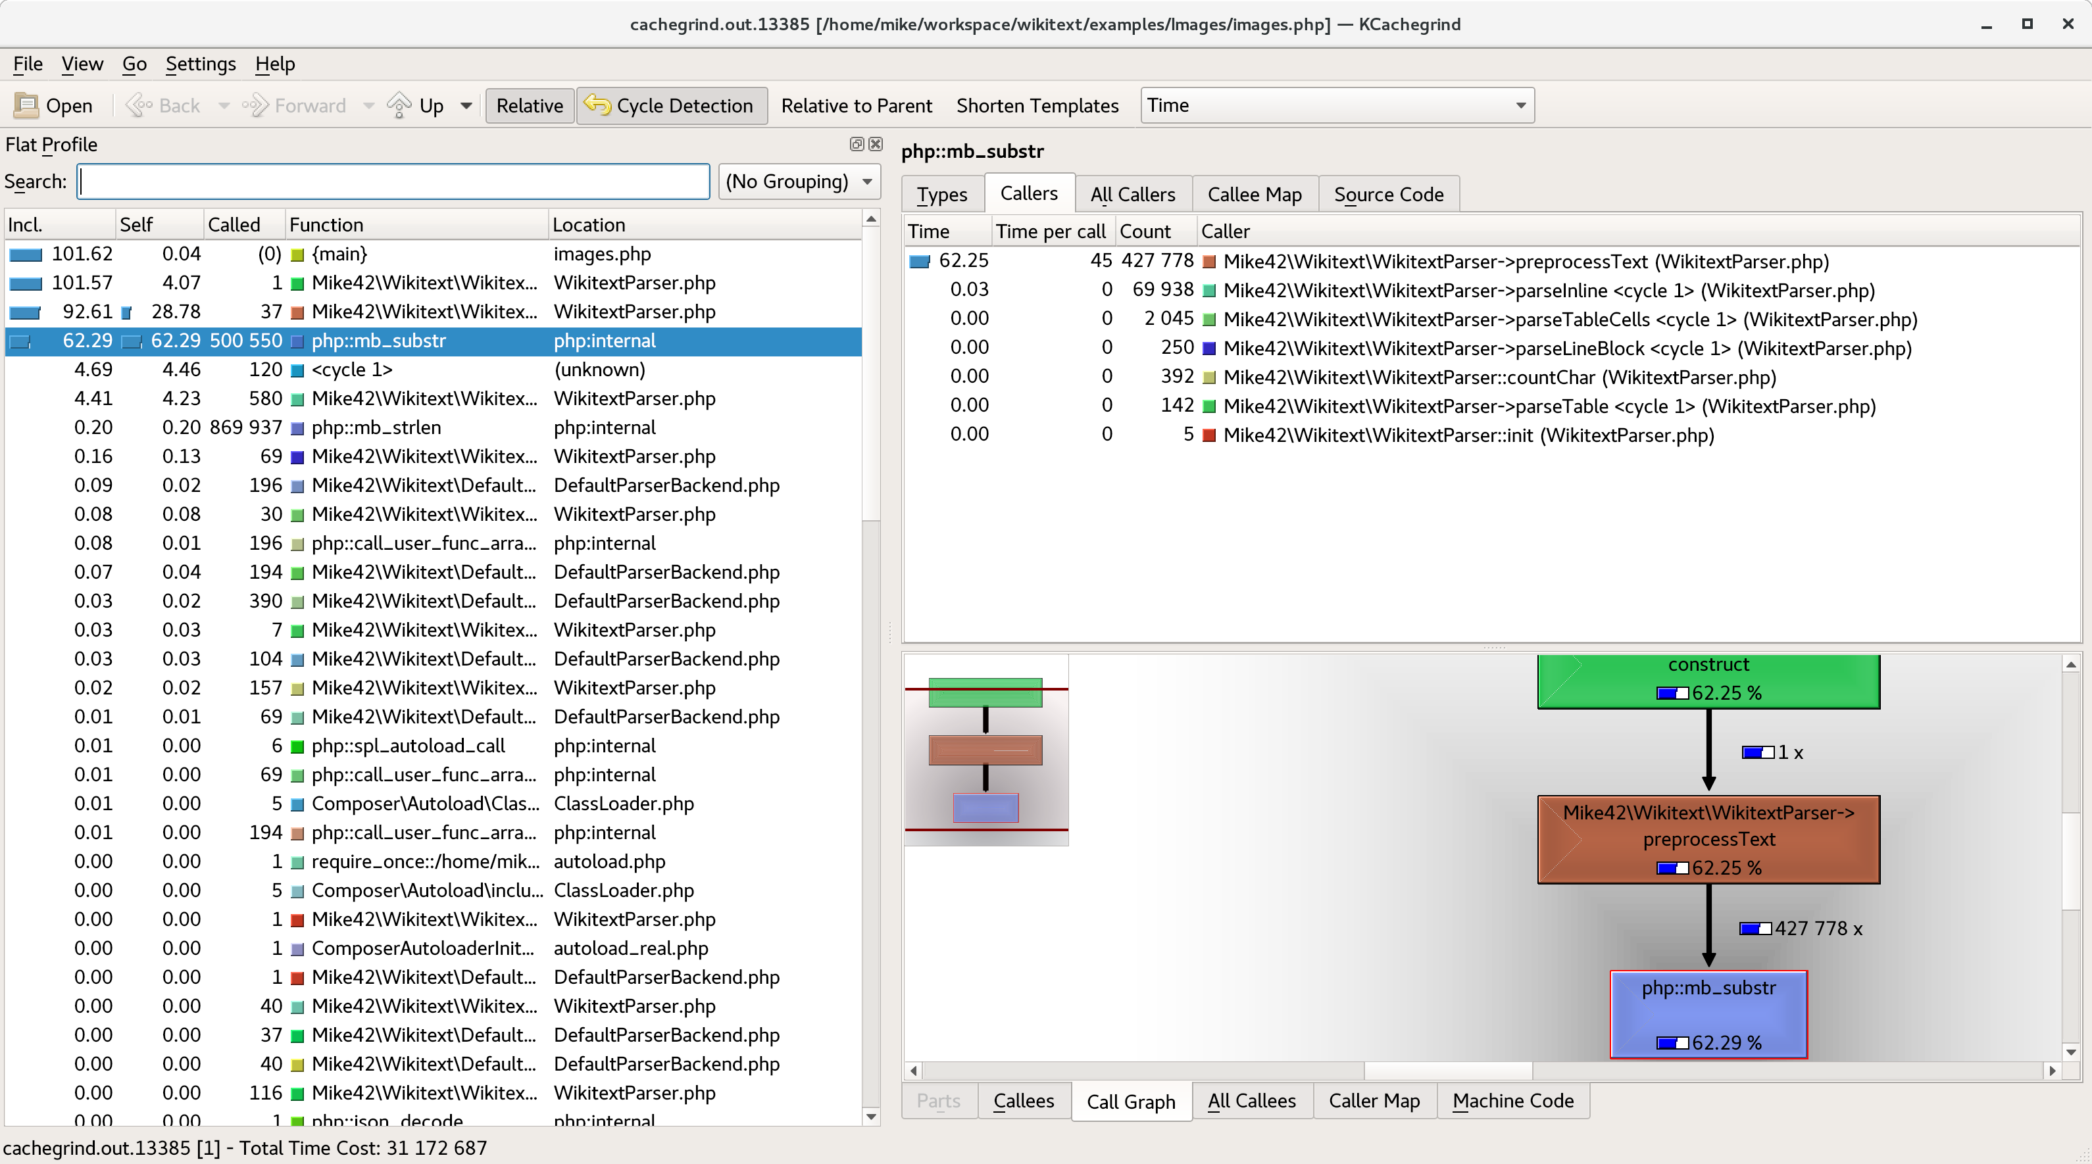Expand the Up button history arrow

(466, 105)
